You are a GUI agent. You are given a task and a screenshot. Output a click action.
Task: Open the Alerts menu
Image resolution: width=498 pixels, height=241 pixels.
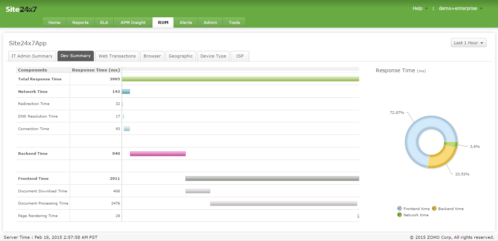(x=186, y=22)
